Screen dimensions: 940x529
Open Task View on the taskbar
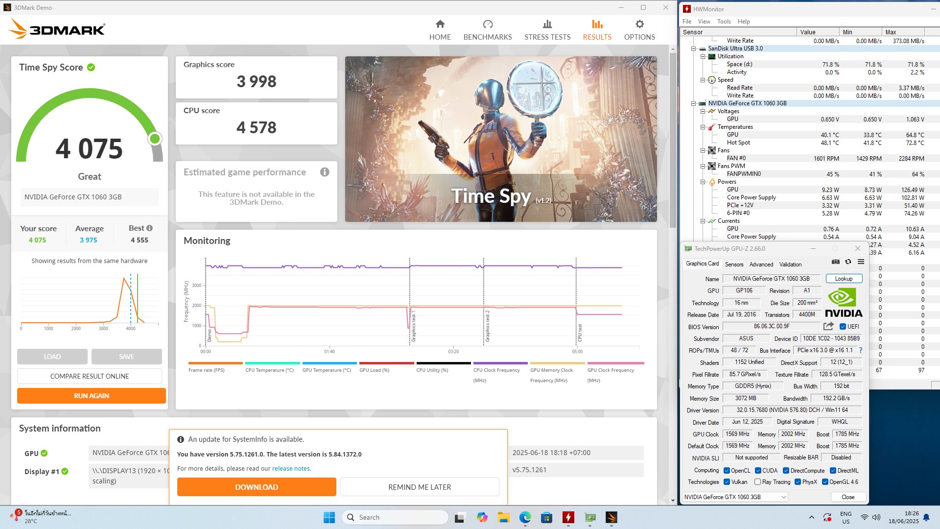pyautogui.click(x=459, y=517)
